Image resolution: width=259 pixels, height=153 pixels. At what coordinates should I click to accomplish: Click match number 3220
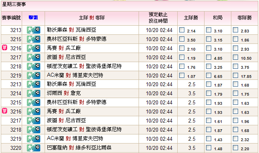point(16,148)
